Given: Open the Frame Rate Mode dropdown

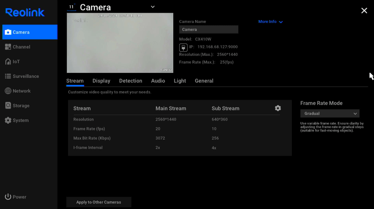Looking at the screenshot, I should coord(330,113).
